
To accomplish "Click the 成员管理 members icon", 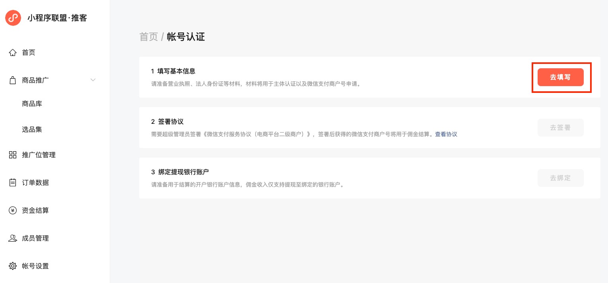I will click(x=13, y=238).
